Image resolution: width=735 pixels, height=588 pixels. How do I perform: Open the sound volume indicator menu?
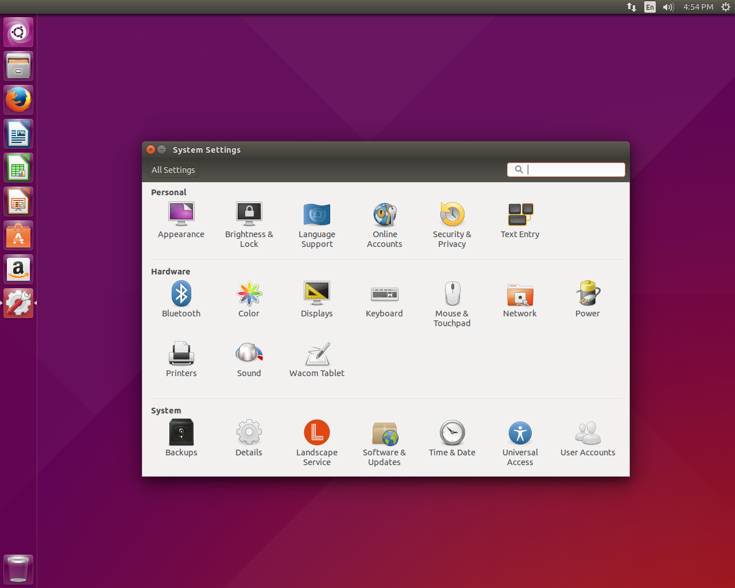click(668, 7)
